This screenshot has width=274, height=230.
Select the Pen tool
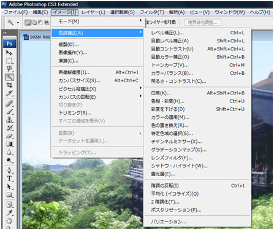coord(9,171)
